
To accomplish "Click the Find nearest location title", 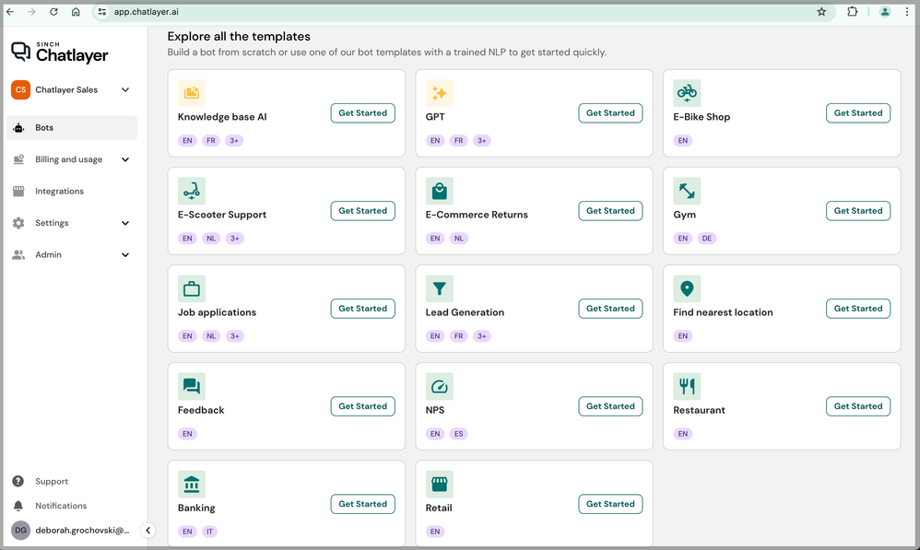I will click(723, 312).
